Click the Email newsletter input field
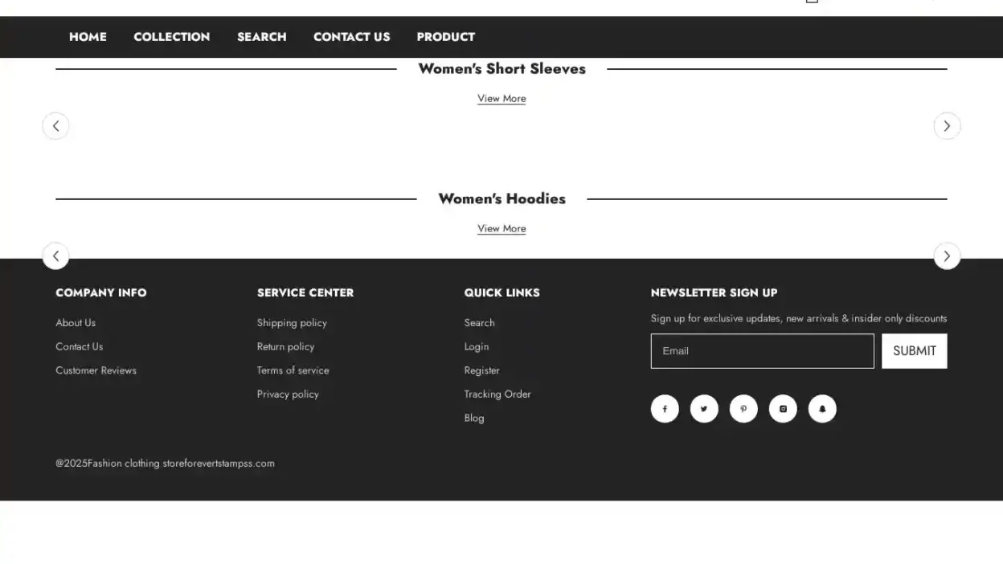 coord(762,350)
